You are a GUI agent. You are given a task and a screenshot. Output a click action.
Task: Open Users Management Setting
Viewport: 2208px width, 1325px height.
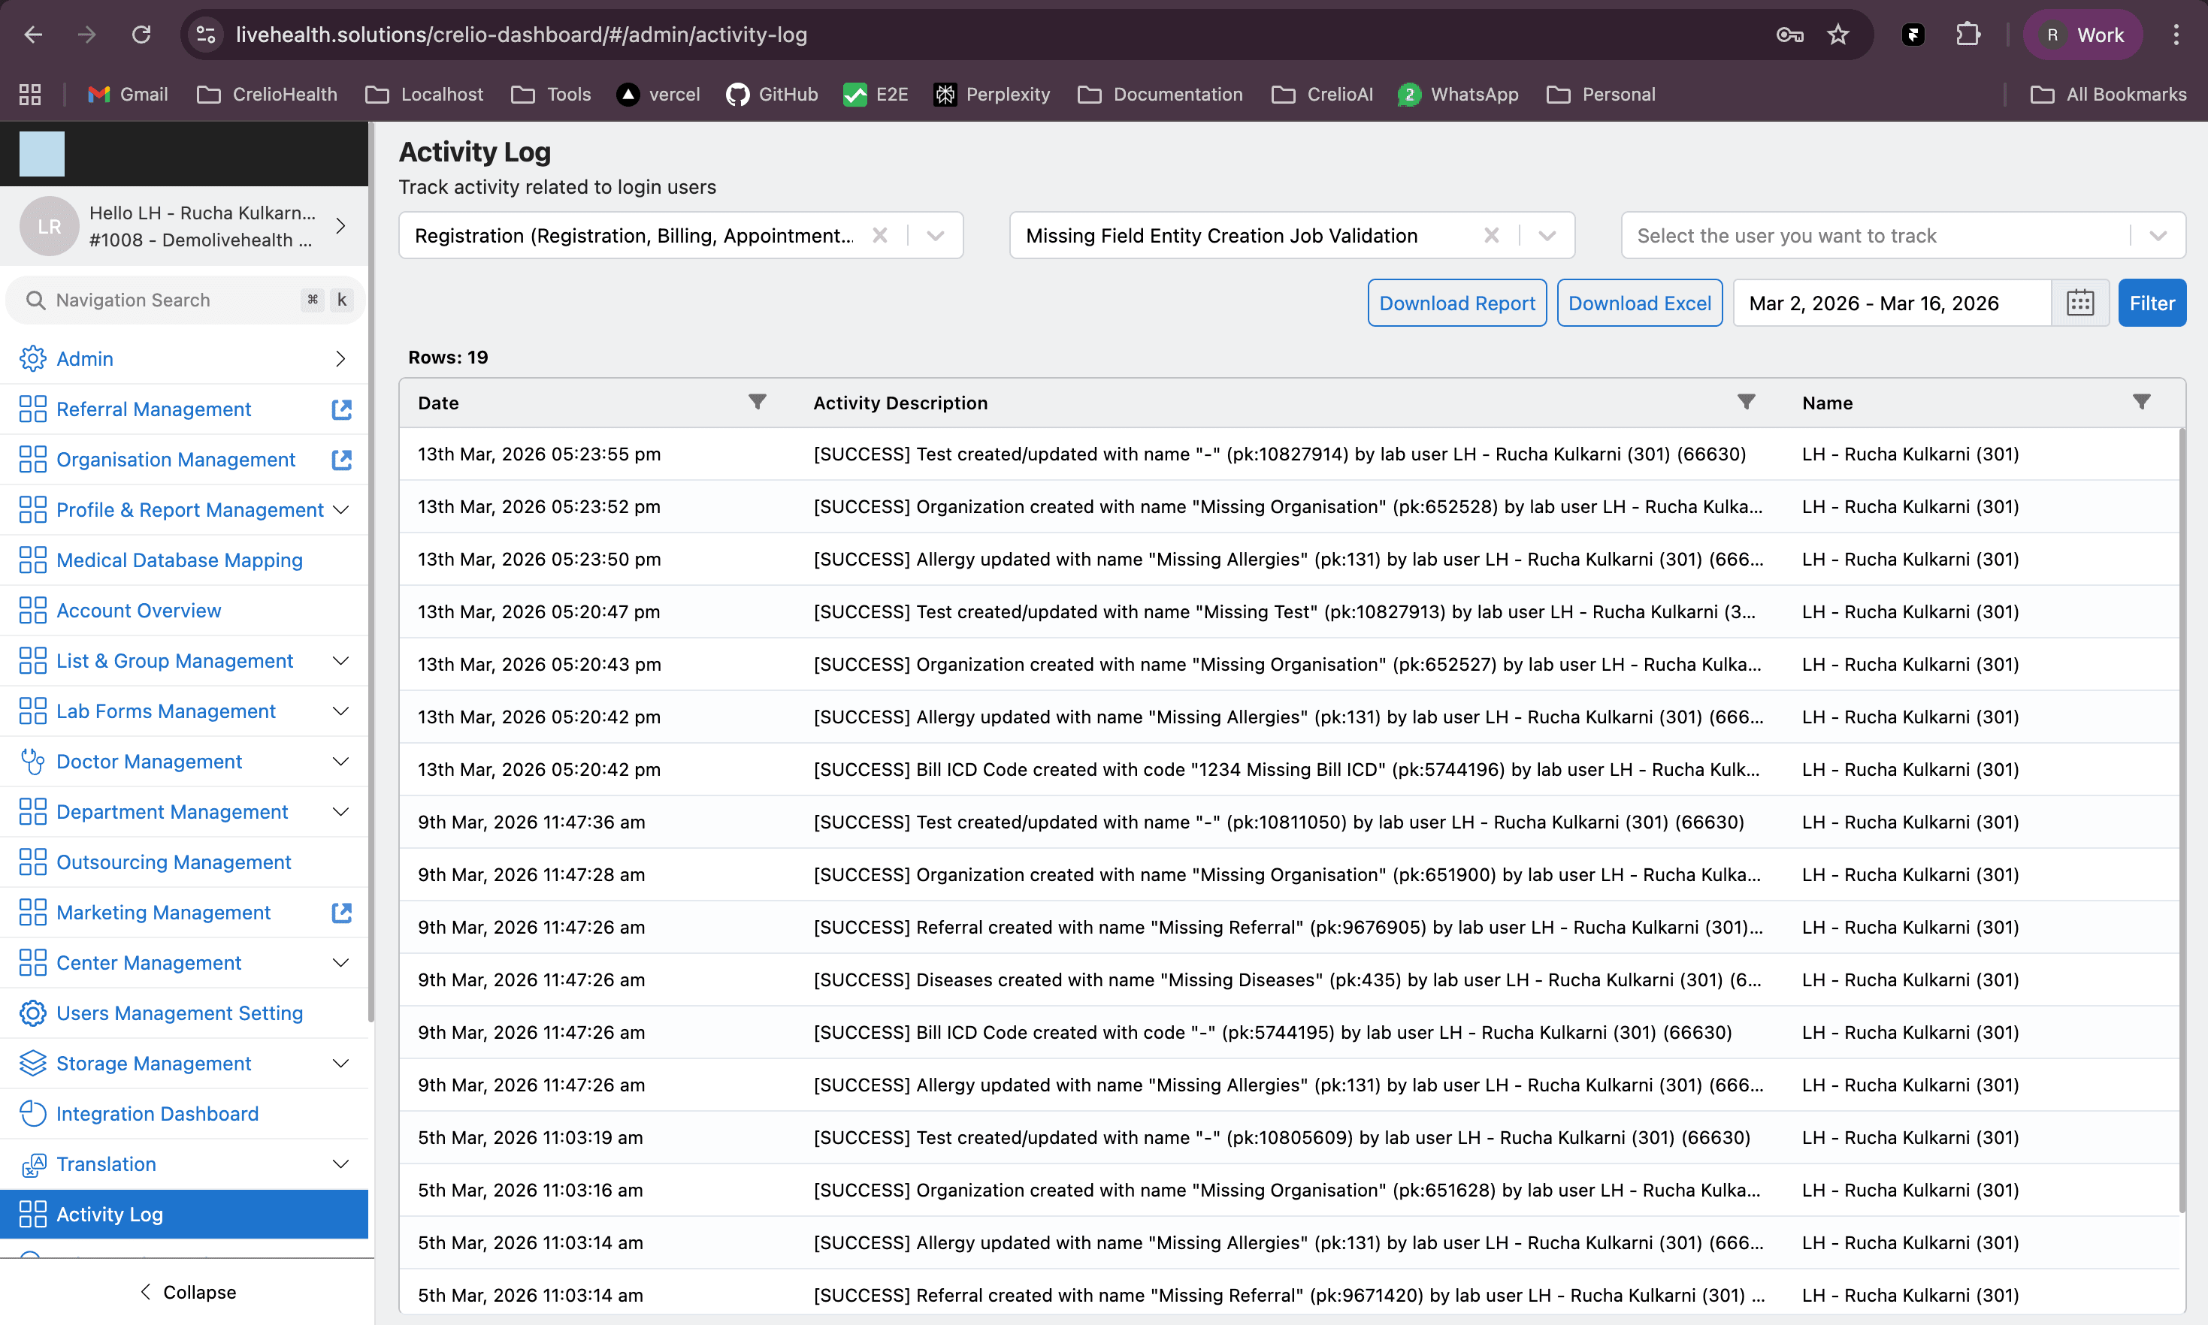tap(184, 1013)
